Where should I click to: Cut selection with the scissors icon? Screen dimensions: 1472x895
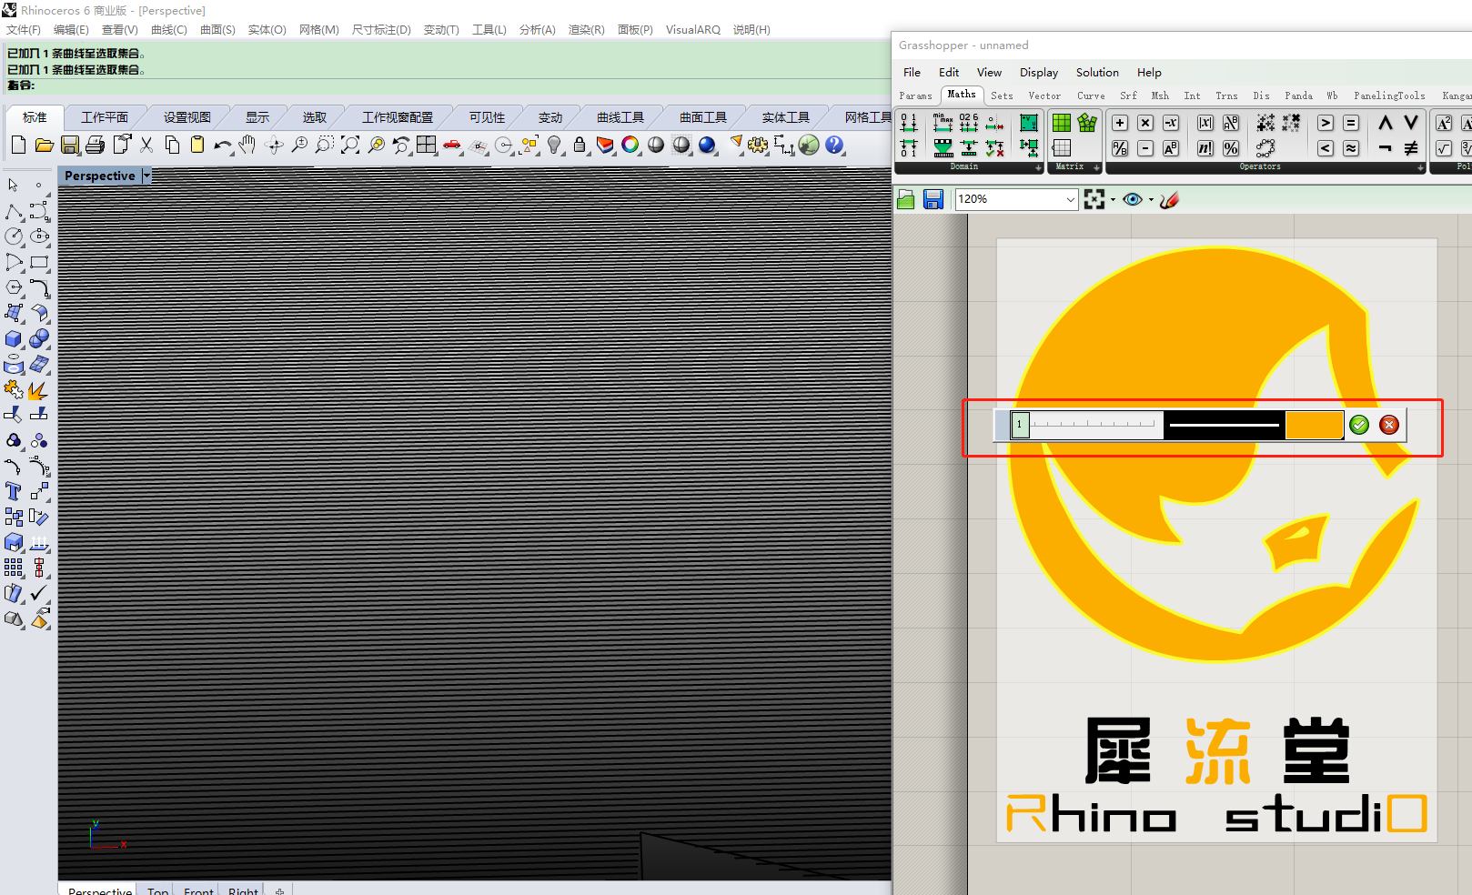(x=146, y=145)
